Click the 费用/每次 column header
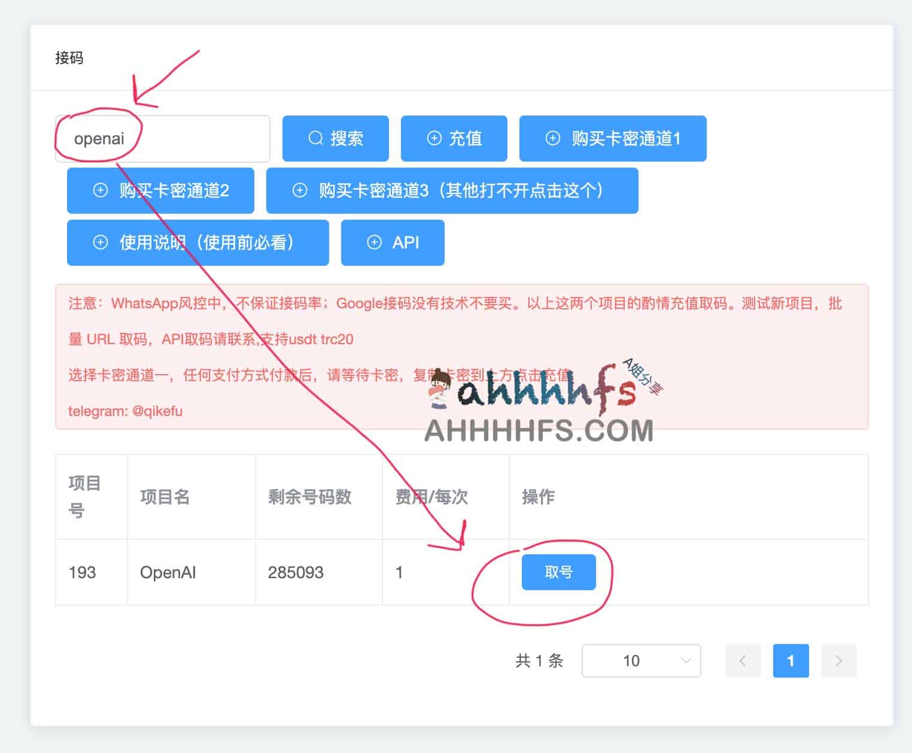Viewport: 912px width, 753px height. pyautogui.click(x=431, y=497)
